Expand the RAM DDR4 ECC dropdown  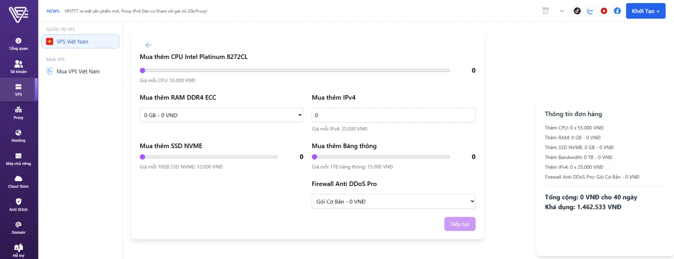(221, 115)
